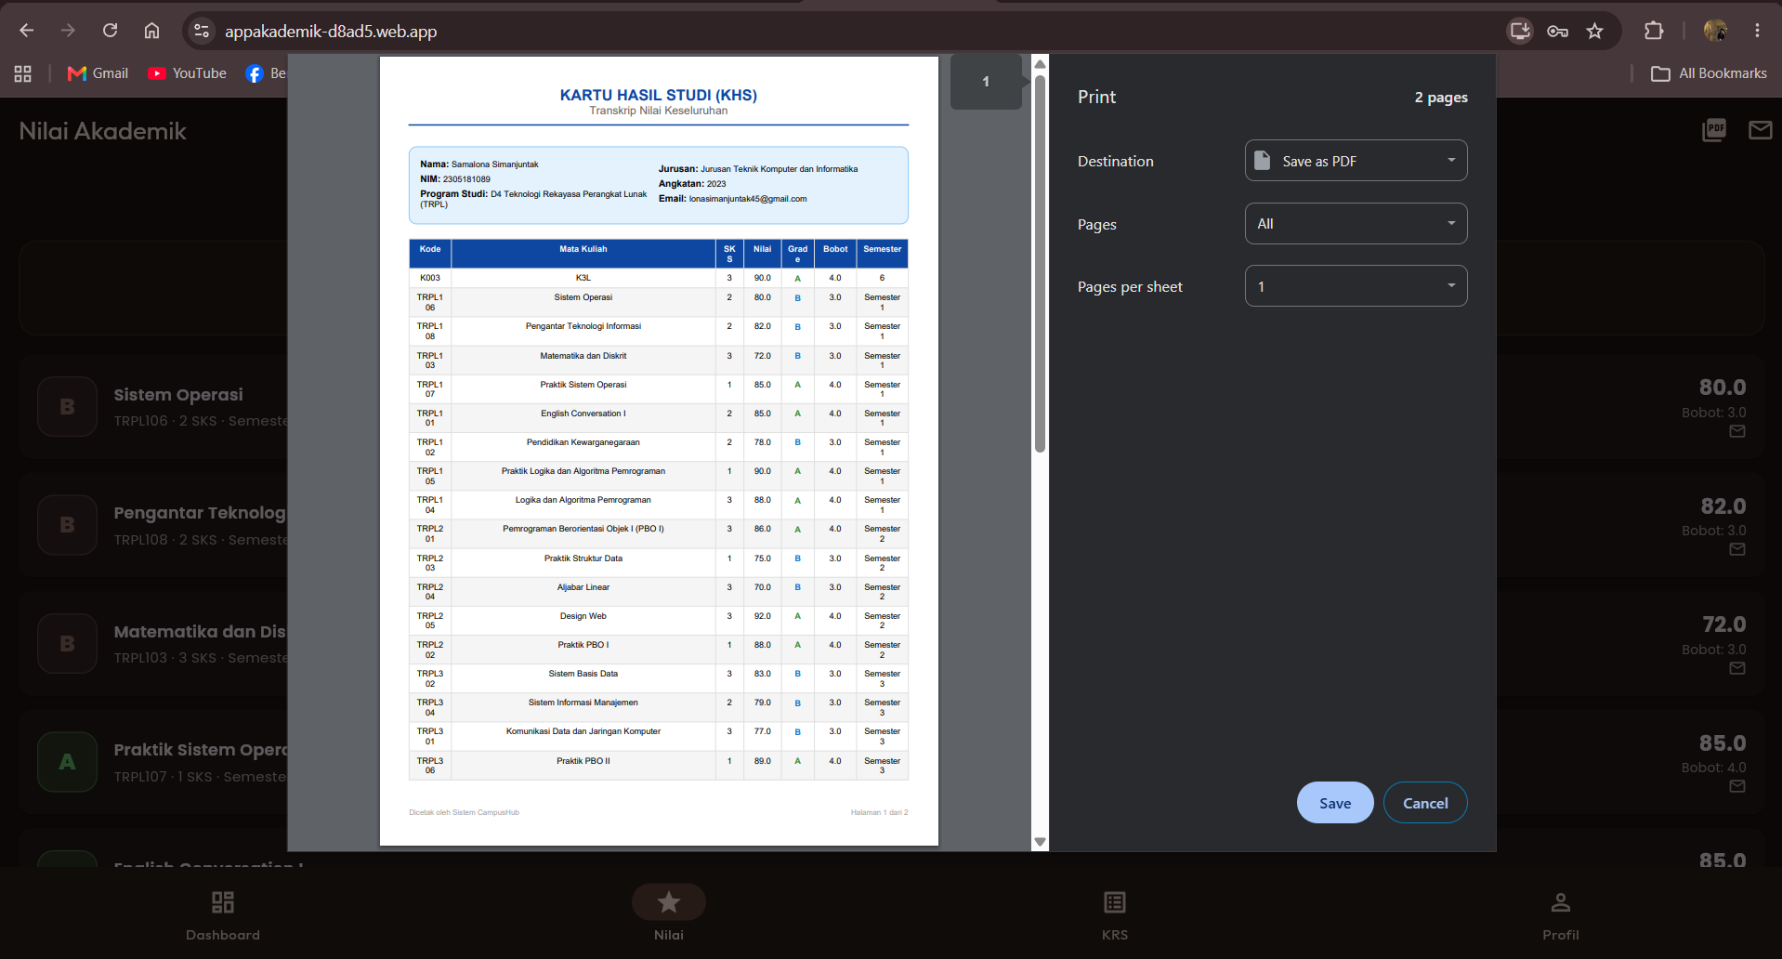Click the 2 pages count label

1441,98
